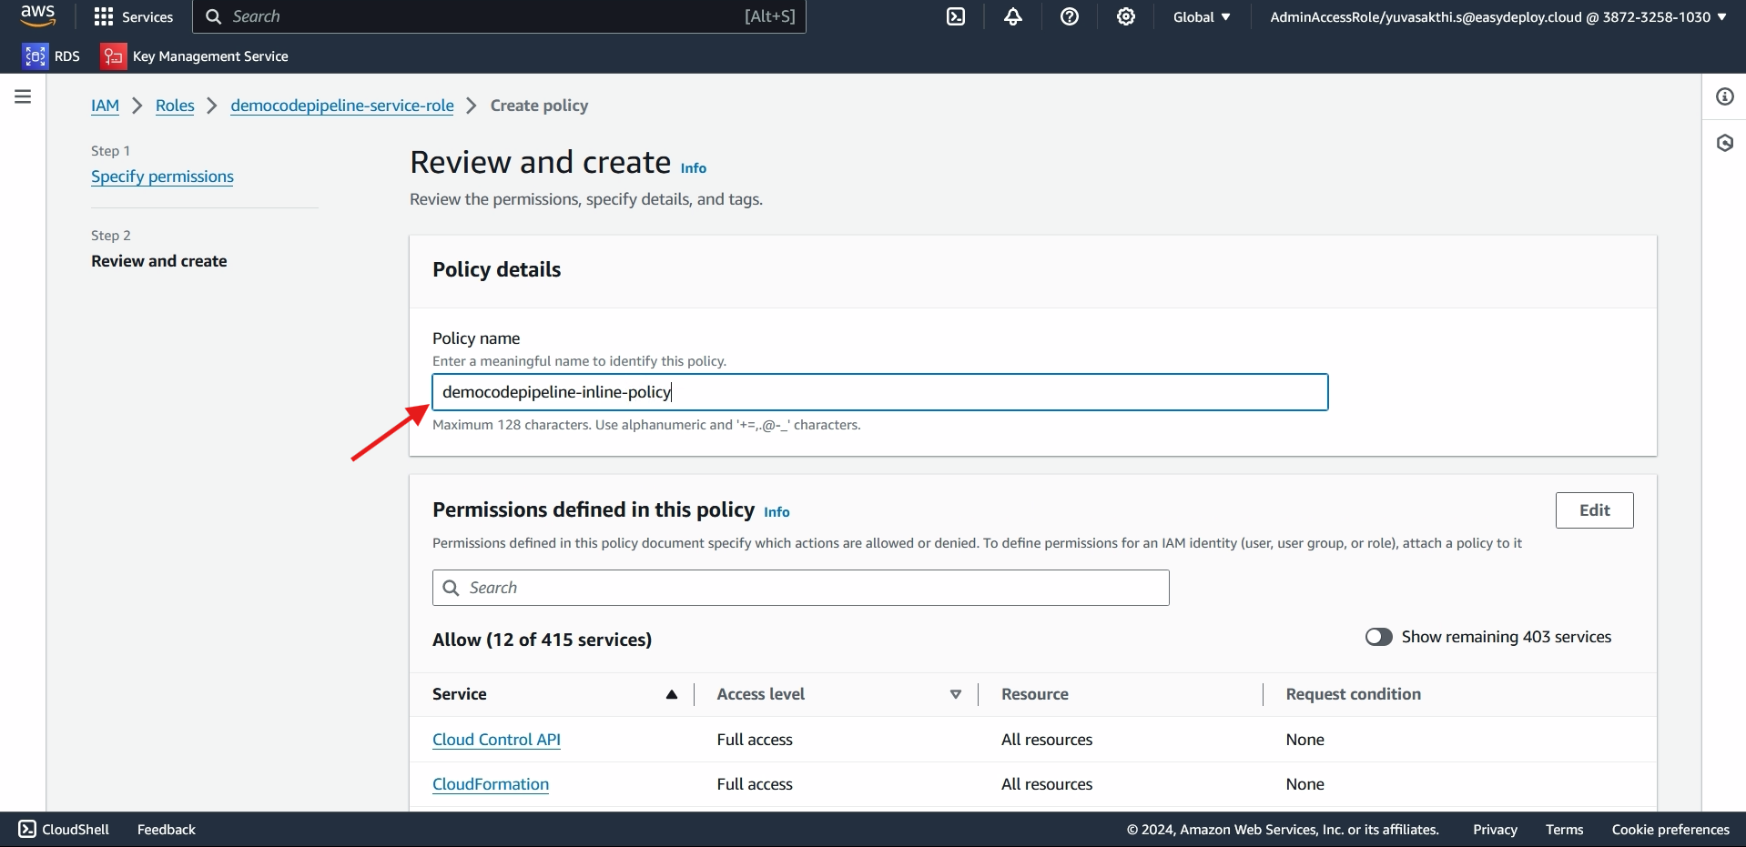The width and height of the screenshot is (1746, 847).
Task: Open Info link for Permissions defined
Action: point(777,512)
